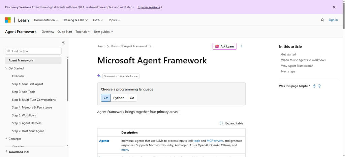Click the Sign in link
The width and height of the screenshot is (345, 157).
click(333, 20)
